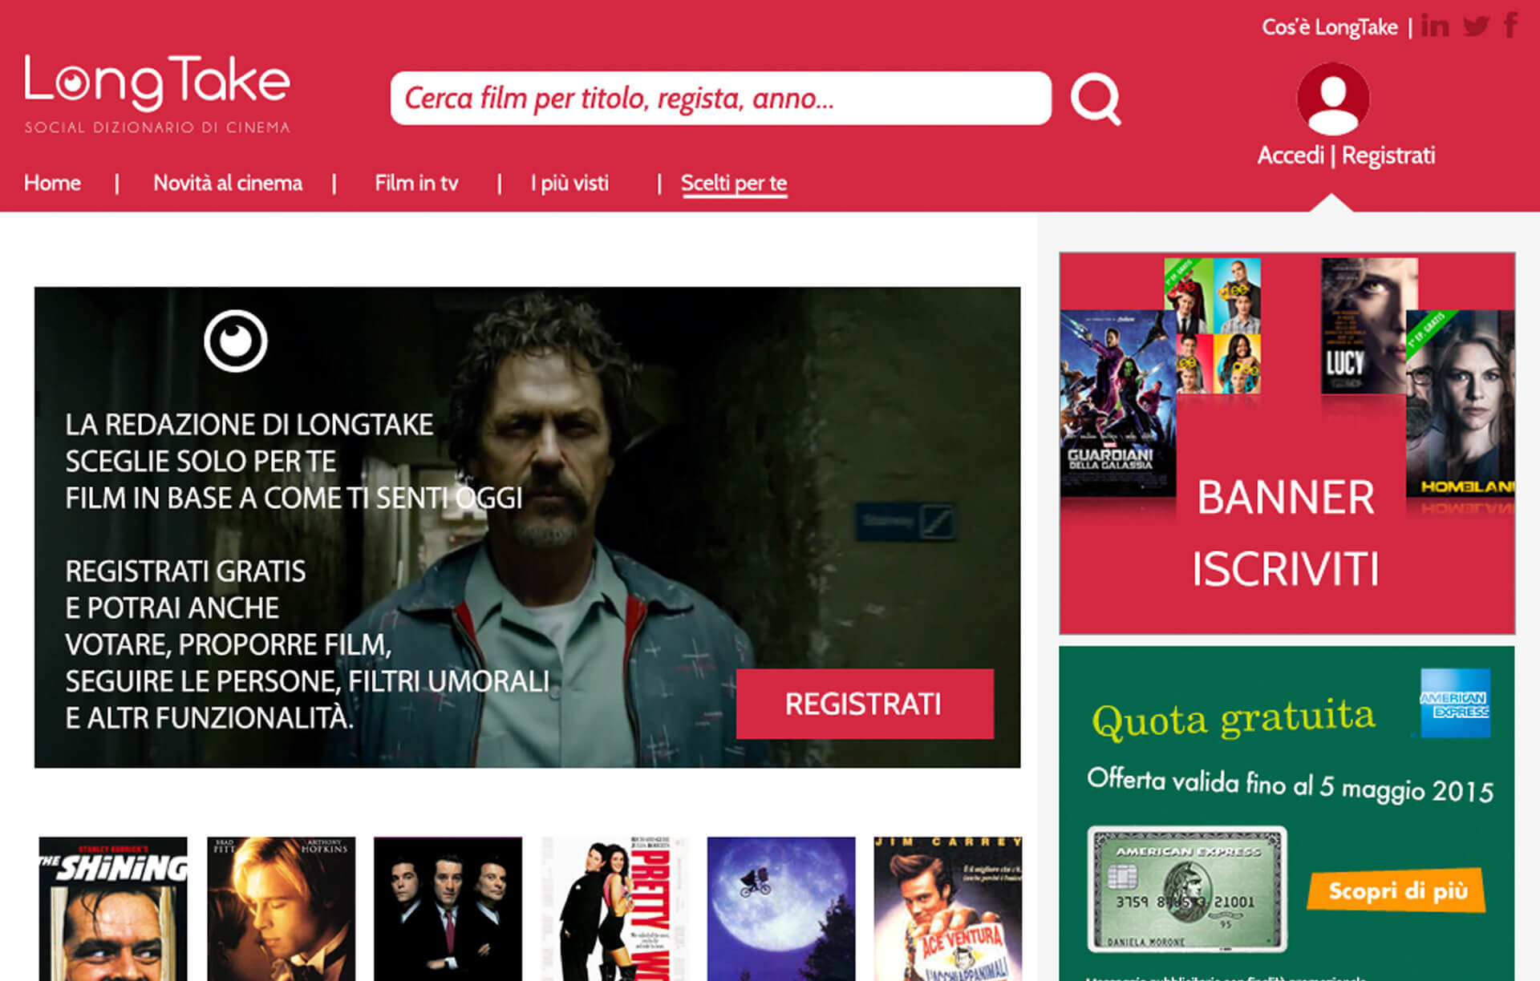Screen dimensions: 1540x981
Task: Click the user profile avatar icon
Action: click(1333, 99)
